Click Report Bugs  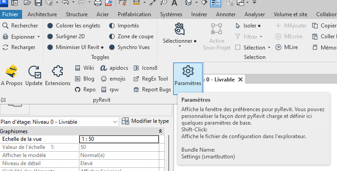152,90
